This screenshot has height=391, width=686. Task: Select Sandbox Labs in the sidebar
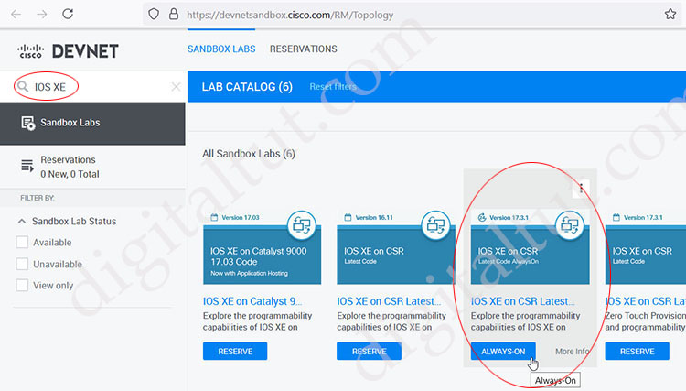click(x=92, y=124)
